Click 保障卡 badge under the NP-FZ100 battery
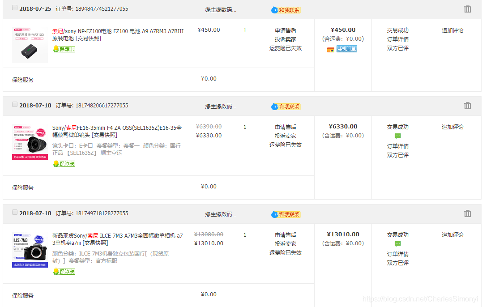The height and width of the screenshot is (307, 482). click(x=64, y=49)
